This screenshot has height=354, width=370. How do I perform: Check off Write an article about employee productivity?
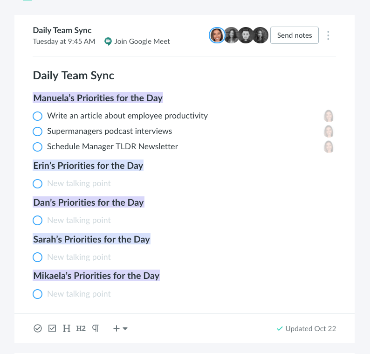pyautogui.click(x=38, y=116)
